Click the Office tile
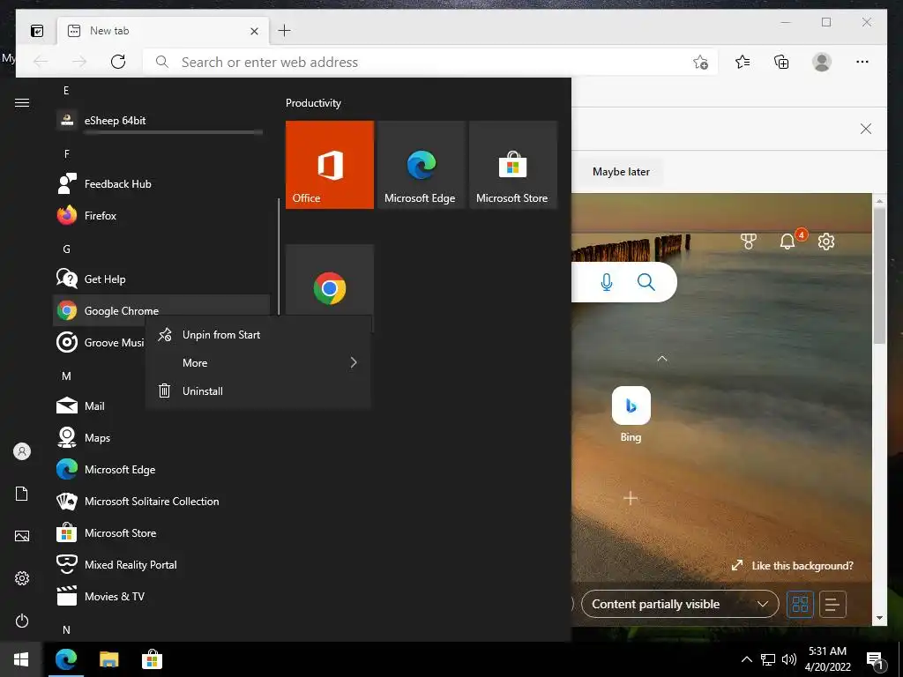Image resolution: width=903 pixels, height=677 pixels. click(330, 165)
